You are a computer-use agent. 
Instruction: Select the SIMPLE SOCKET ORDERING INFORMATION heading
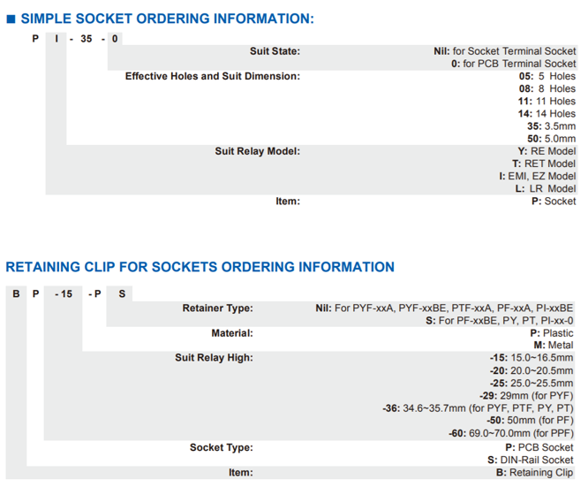[167, 19]
